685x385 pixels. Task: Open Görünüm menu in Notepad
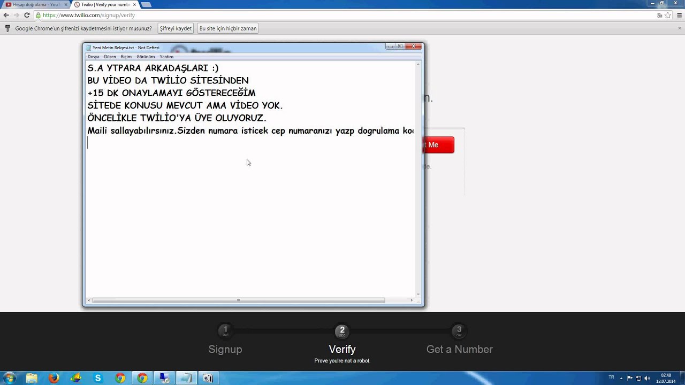point(146,57)
